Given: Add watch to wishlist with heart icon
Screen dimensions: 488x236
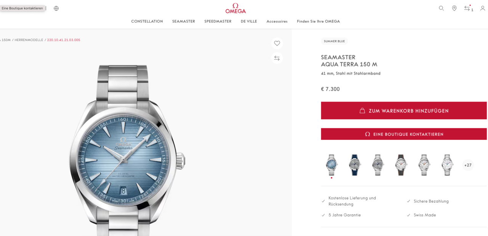Looking at the screenshot, I should (277, 43).
